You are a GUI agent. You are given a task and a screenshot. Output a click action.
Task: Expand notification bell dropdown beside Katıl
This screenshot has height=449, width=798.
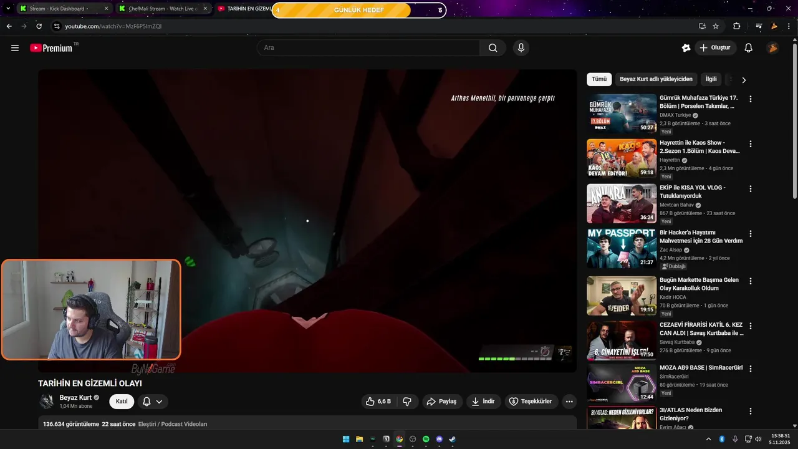(153, 402)
